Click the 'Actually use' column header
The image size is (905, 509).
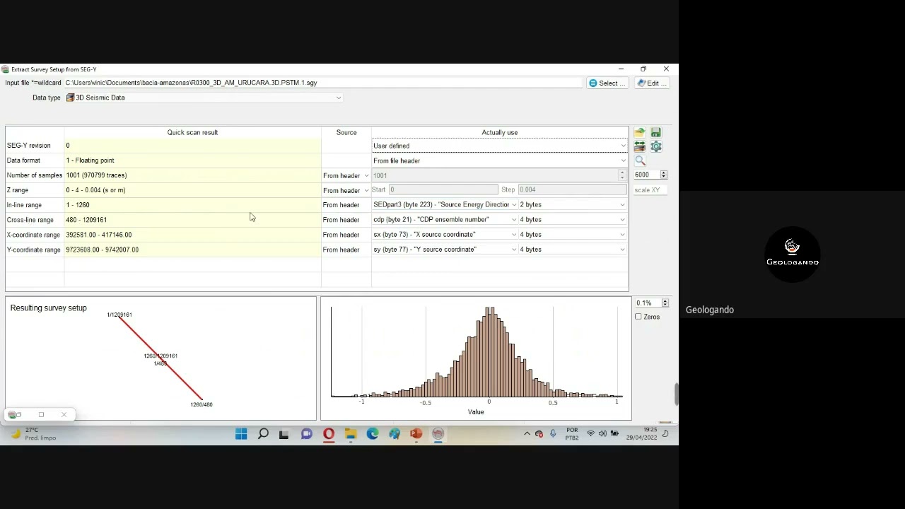click(x=500, y=132)
